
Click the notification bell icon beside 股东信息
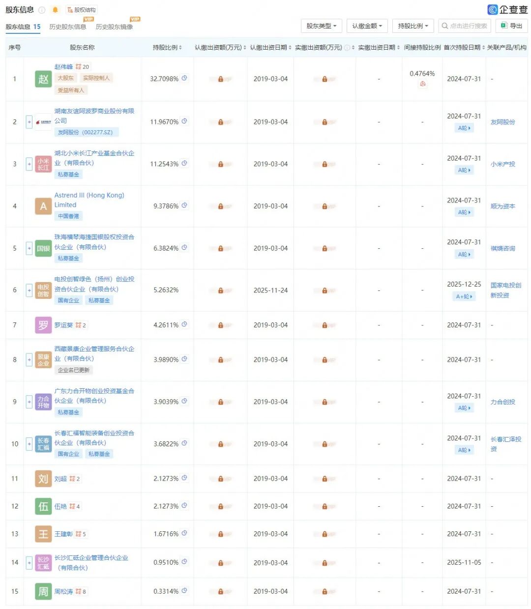(55, 10)
